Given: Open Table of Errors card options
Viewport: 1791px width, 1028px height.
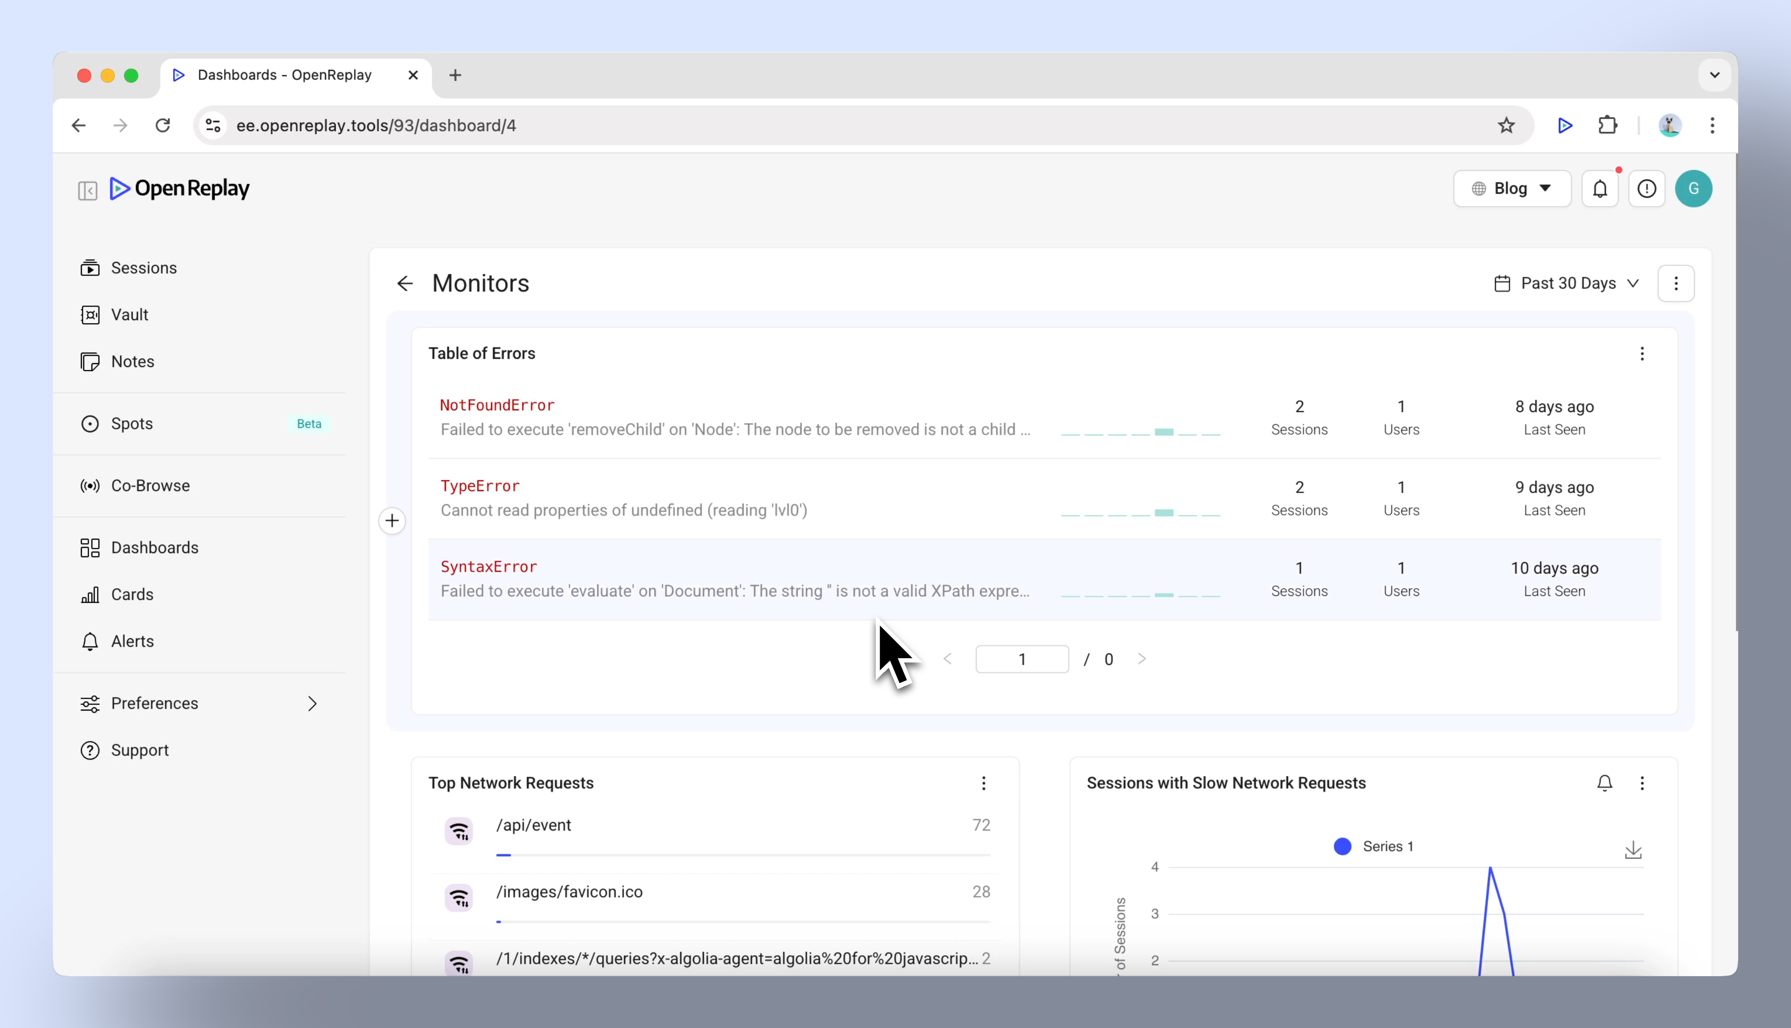Looking at the screenshot, I should [1642, 354].
